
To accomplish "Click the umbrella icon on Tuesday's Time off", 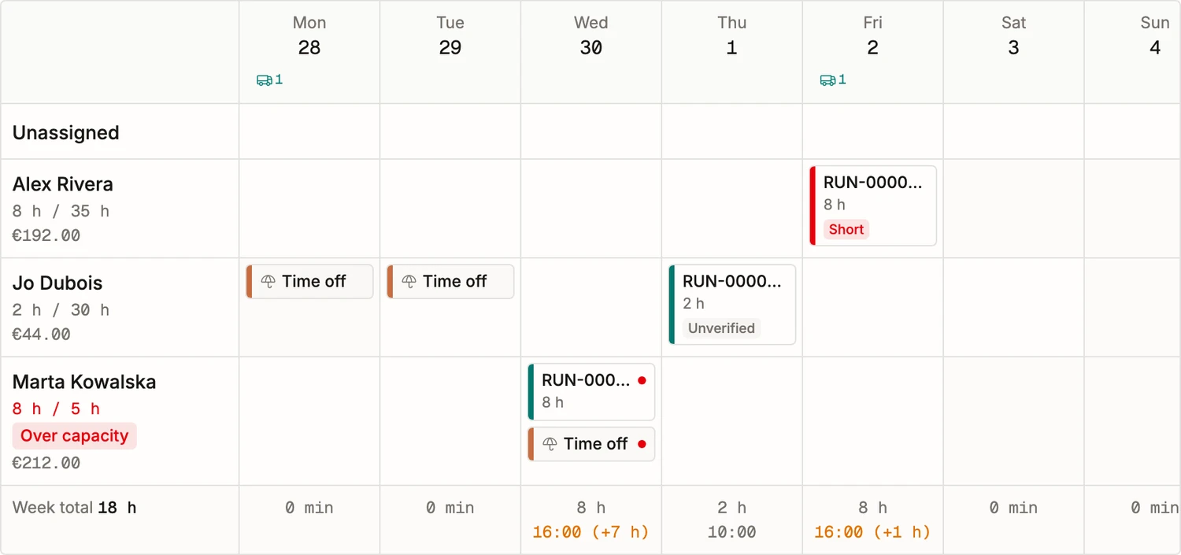I will point(409,282).
